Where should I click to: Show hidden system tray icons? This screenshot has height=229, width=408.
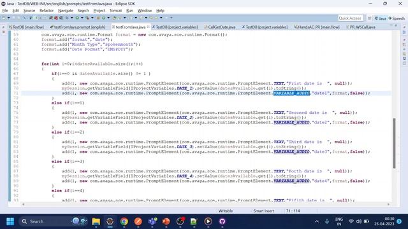click(x=317, y=221)
